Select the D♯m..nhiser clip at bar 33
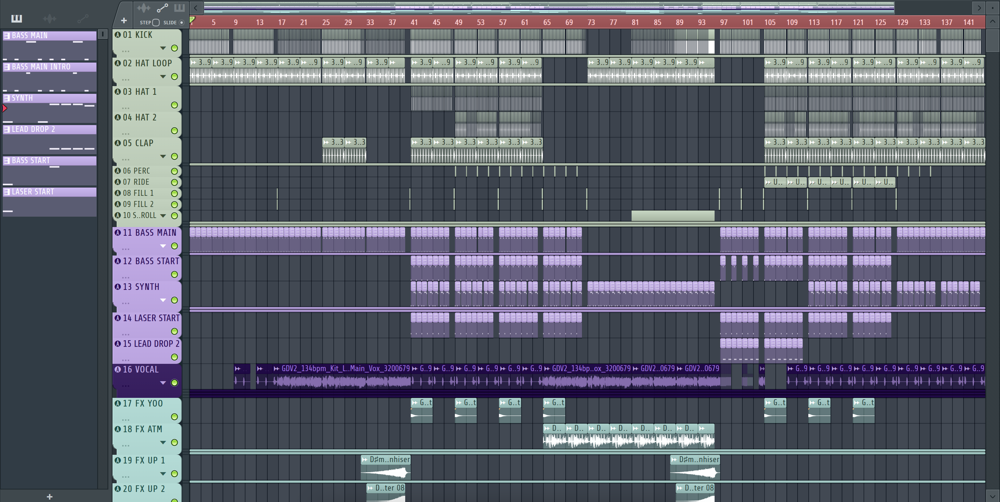 385,467
